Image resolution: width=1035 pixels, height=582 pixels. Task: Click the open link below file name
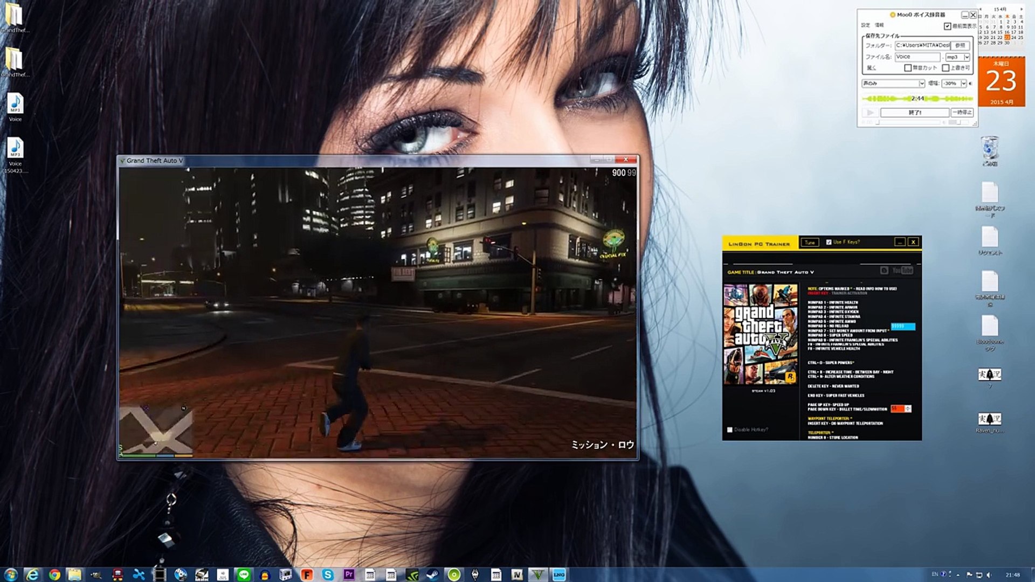click(871, 68)
